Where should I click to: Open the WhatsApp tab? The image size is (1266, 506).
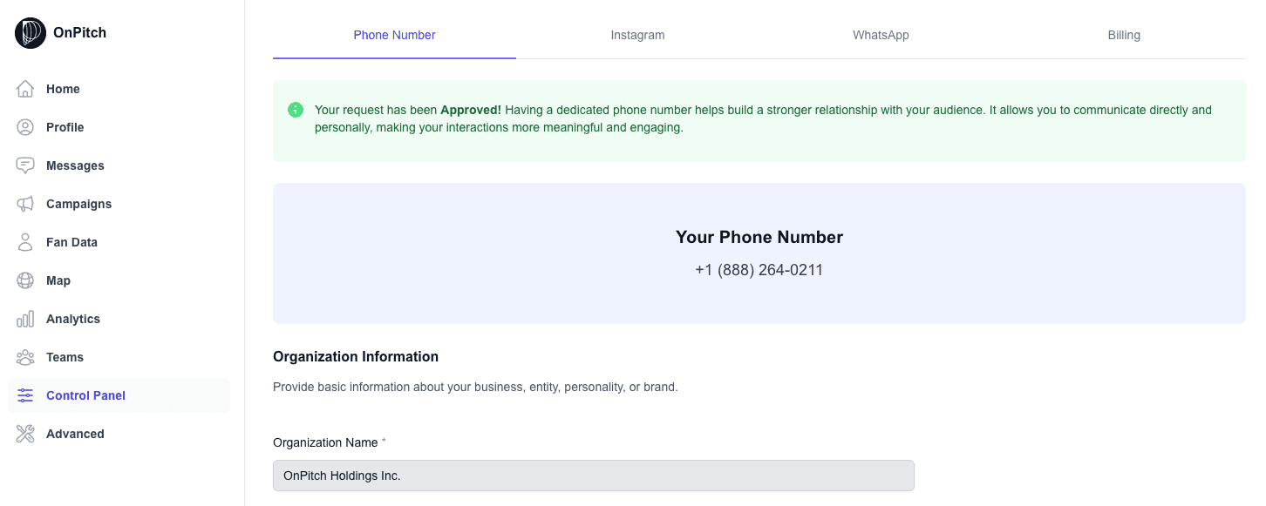click(x=881, y=35)
